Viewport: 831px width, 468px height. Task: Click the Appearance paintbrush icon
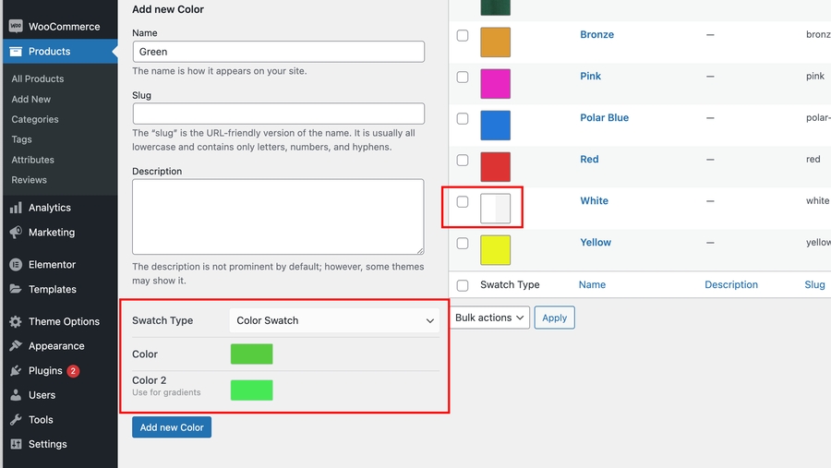click(x=16, y=346)
